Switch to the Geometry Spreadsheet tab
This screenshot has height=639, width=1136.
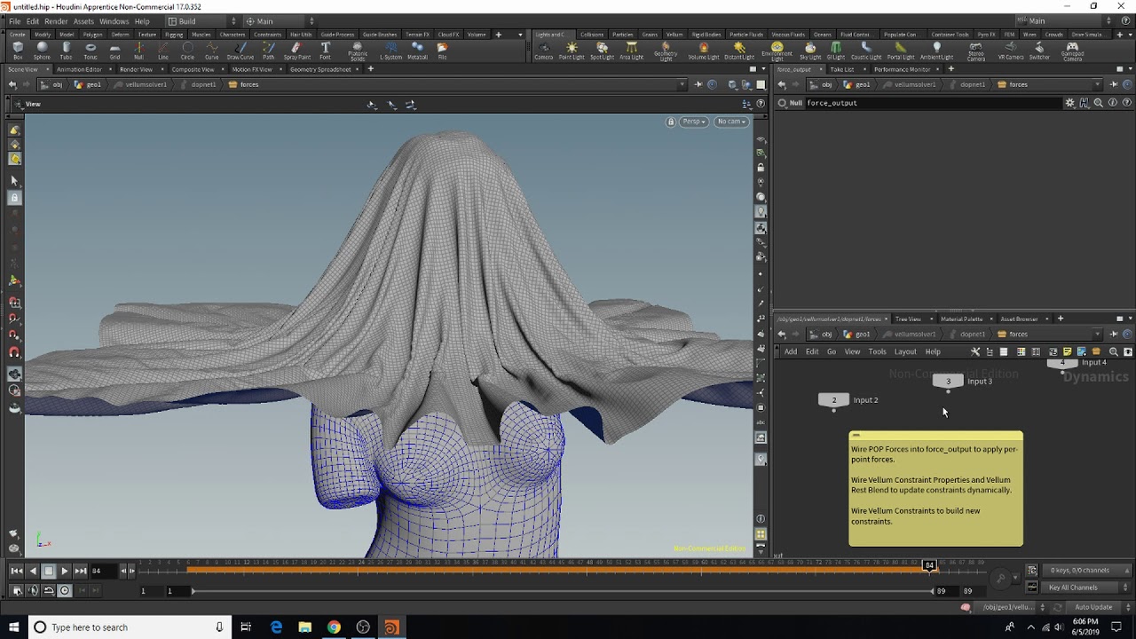[320, 69]
